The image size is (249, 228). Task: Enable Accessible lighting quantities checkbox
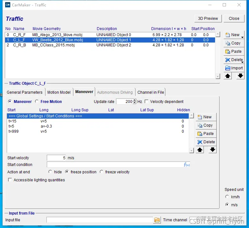10,180
